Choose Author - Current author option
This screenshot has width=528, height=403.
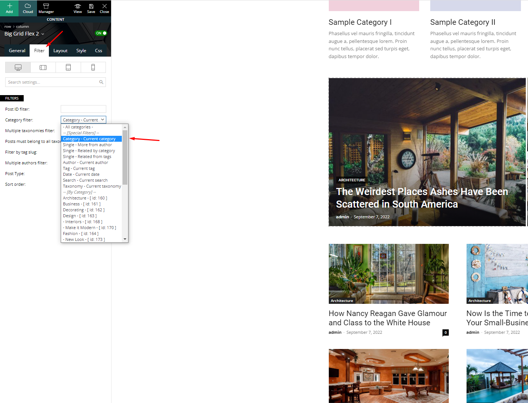pyautogui.click(x=91, y=162)
